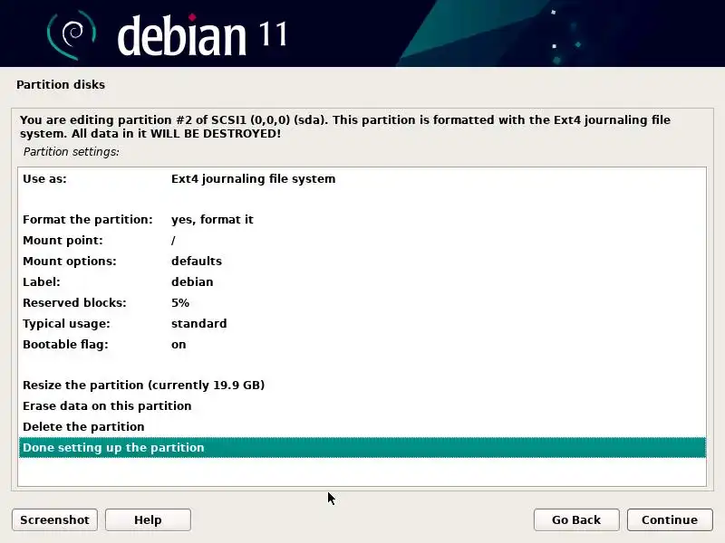725x543 pixels.
Task: Click the 'Partition disks' heading
Action: click(61, 85)
